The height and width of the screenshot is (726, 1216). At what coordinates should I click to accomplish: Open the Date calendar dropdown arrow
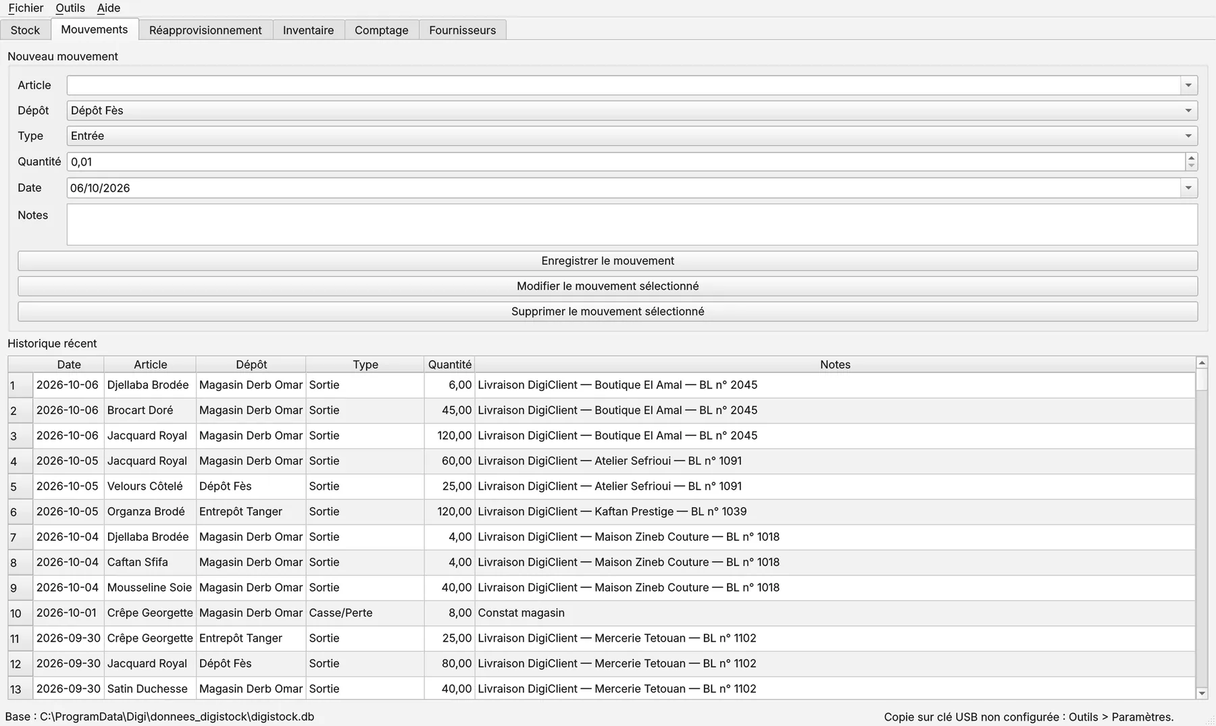pyautogui.click(x=1188, y=188)
